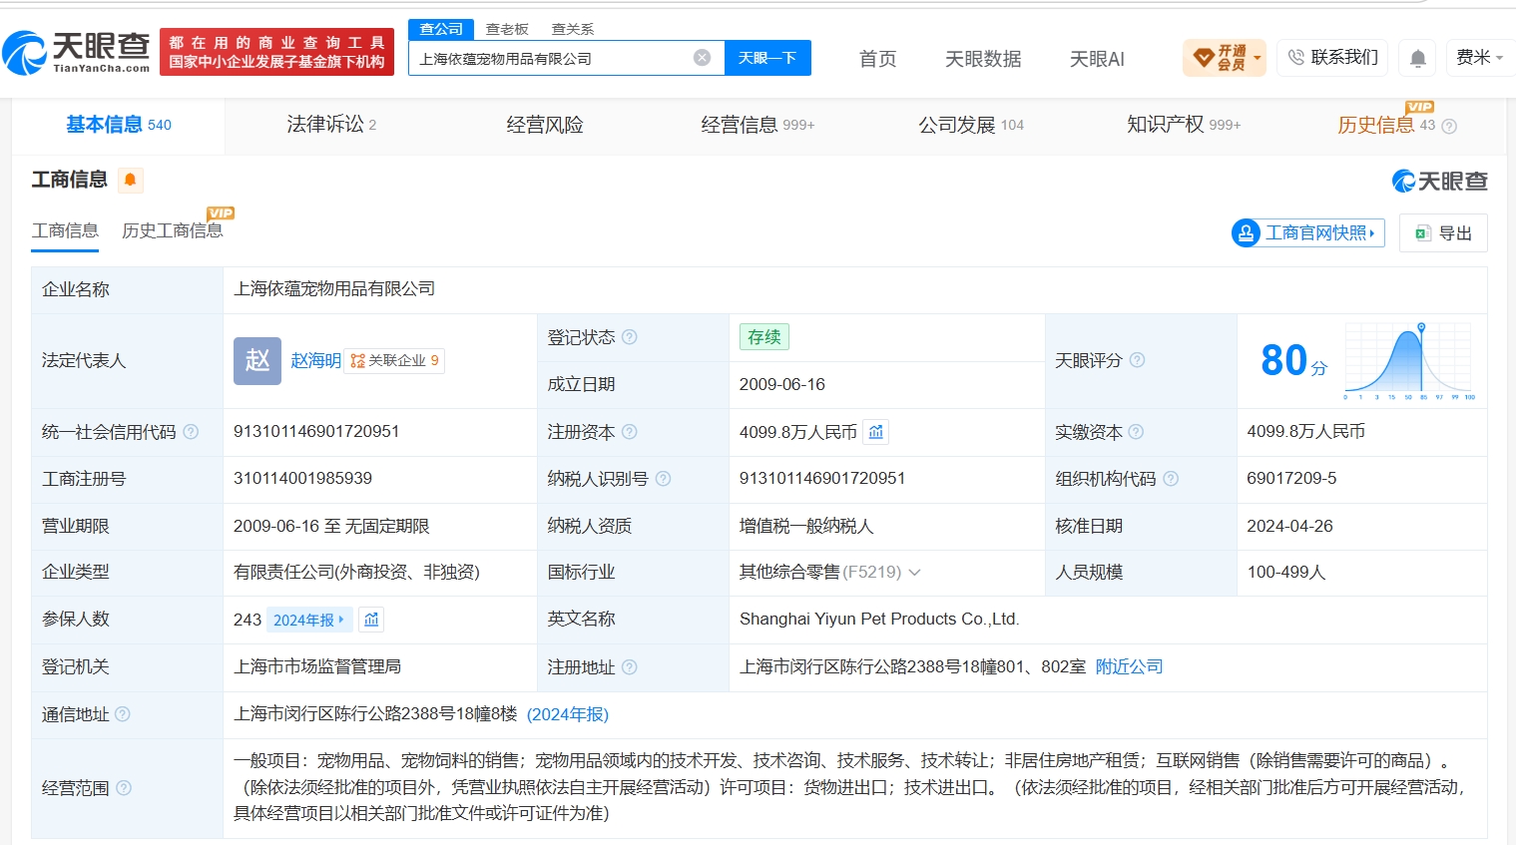This screenshot has height=845, width=1516.
Task: Open the 知识产权 tab
Action: tap(1184, 125)
